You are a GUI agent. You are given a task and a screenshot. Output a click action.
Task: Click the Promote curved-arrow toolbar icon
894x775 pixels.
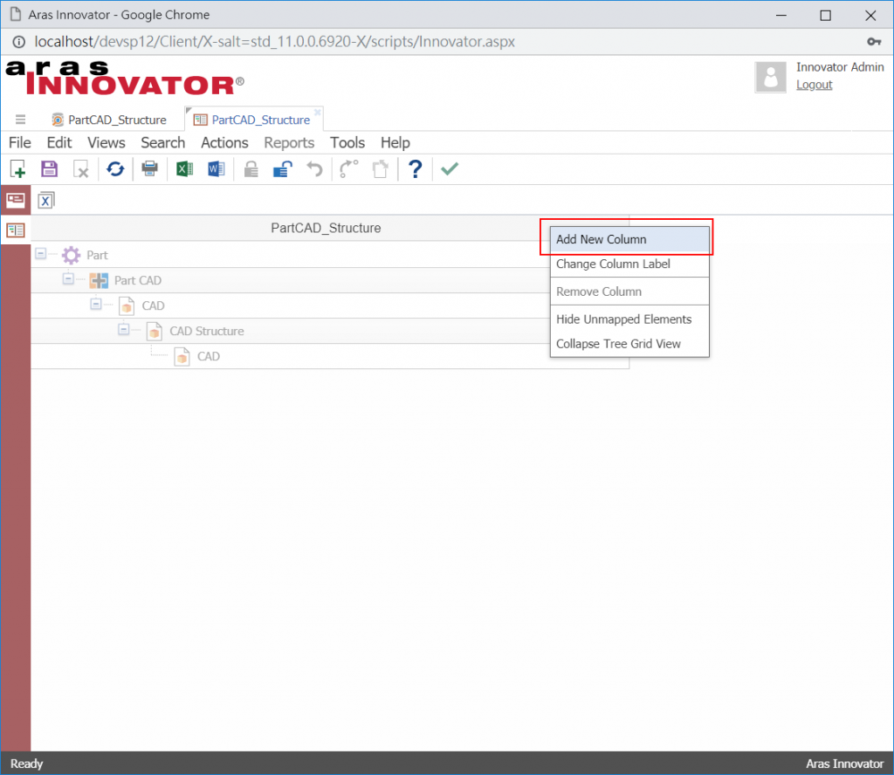348,168
